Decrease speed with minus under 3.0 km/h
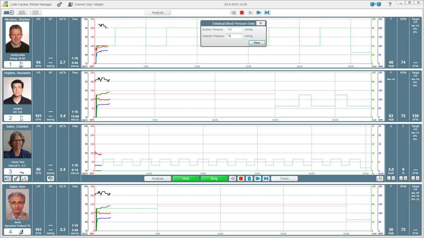Viewport: 424px width, 238px height. pos(389,178)
